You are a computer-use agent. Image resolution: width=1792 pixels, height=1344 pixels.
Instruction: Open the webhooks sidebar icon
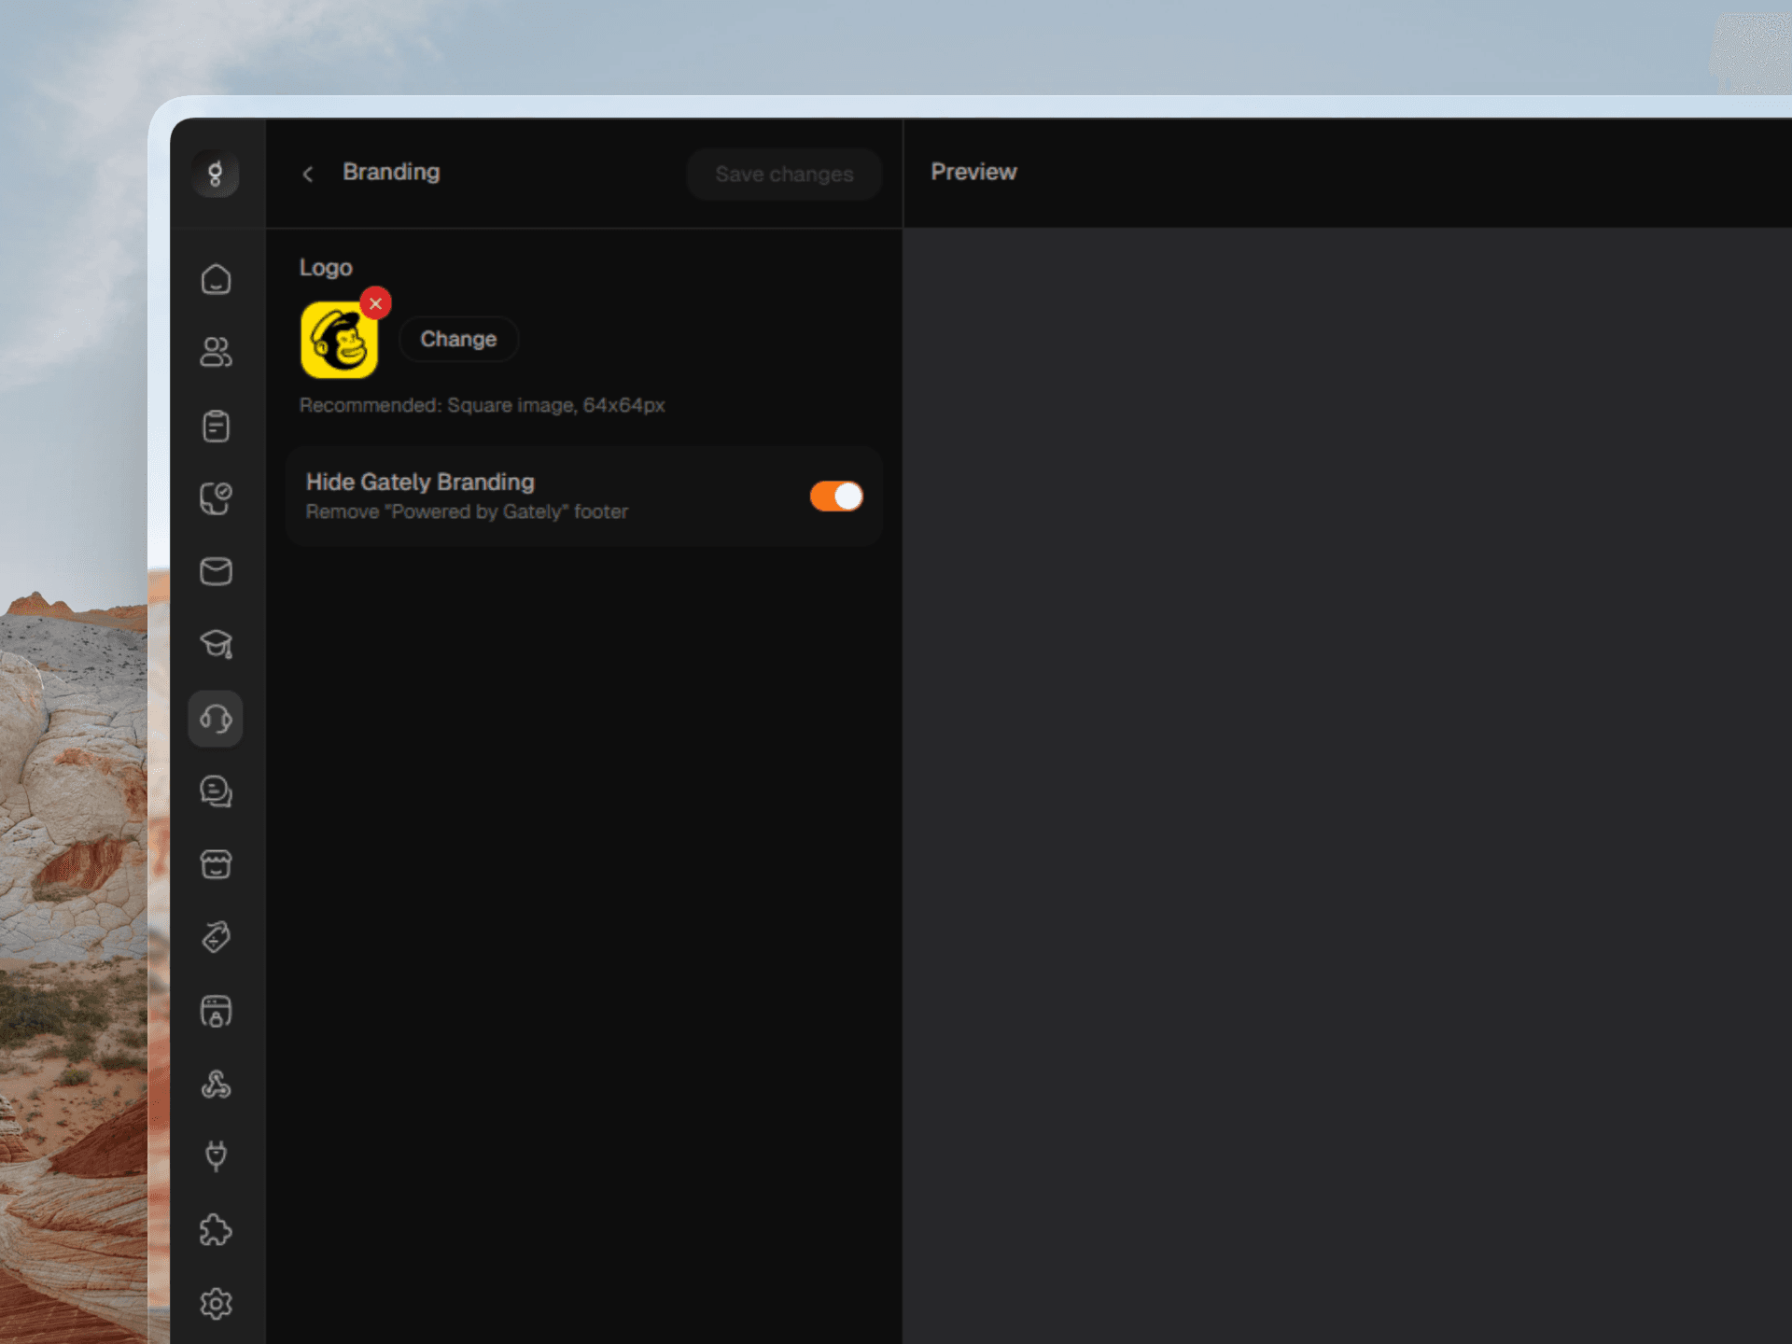coord(216,1084)
